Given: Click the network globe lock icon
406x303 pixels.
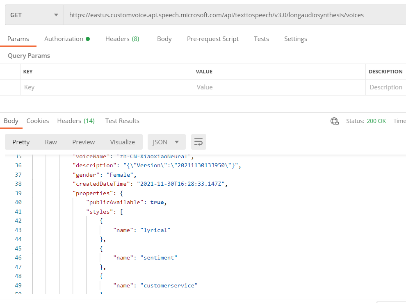Looking at the screenshot, I should (x=335, y=121).
